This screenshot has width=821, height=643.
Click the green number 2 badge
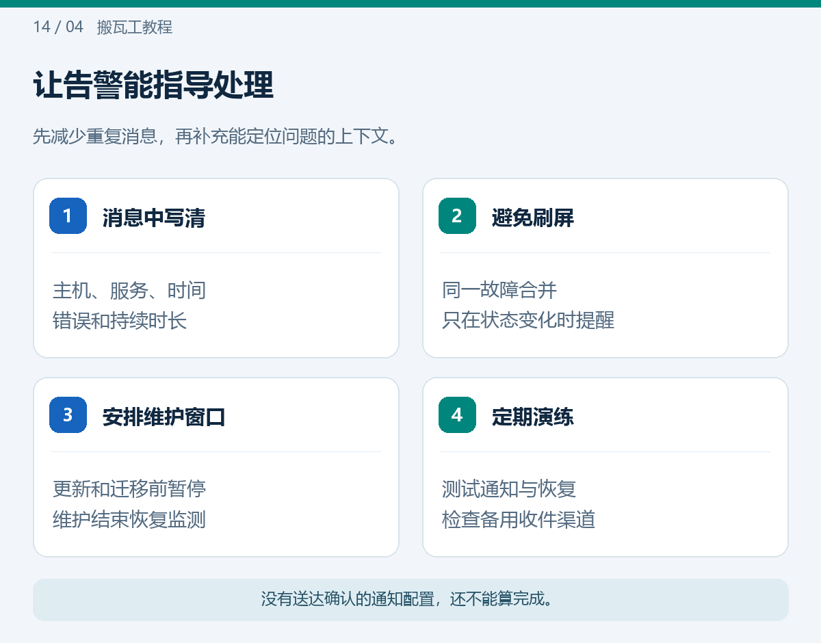coord(457,215)
